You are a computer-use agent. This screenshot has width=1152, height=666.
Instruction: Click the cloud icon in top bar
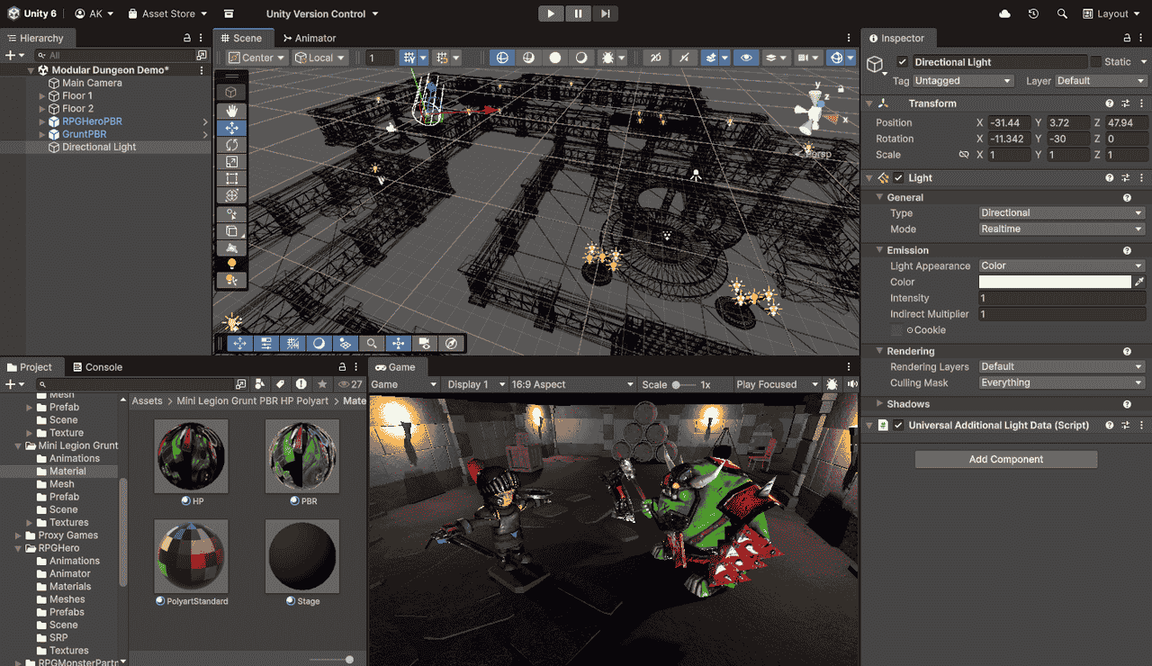(1005, 13)
